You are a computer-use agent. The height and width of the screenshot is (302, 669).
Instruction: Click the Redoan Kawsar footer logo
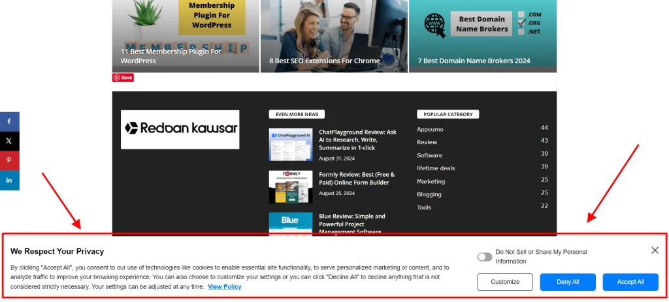click(180, 129)
